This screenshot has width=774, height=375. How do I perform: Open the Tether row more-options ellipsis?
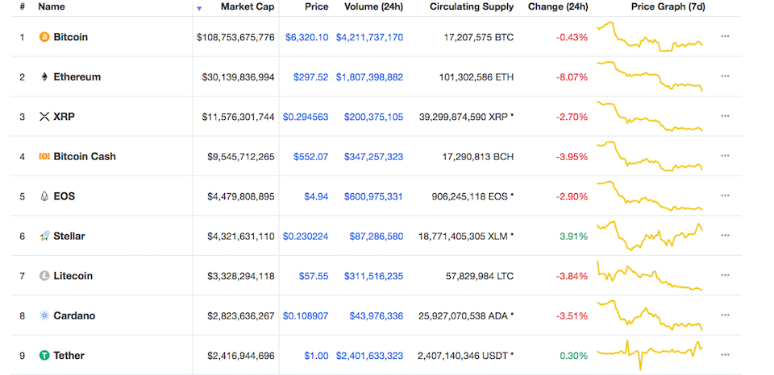[x=725, y=355]
